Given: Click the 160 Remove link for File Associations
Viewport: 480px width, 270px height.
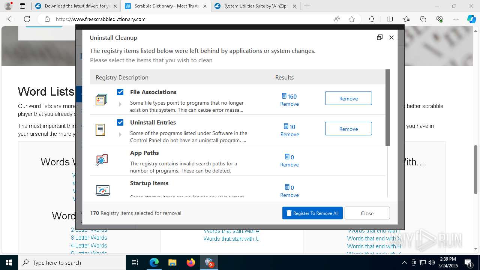Looking at the screenshot, I should point(289,100).
